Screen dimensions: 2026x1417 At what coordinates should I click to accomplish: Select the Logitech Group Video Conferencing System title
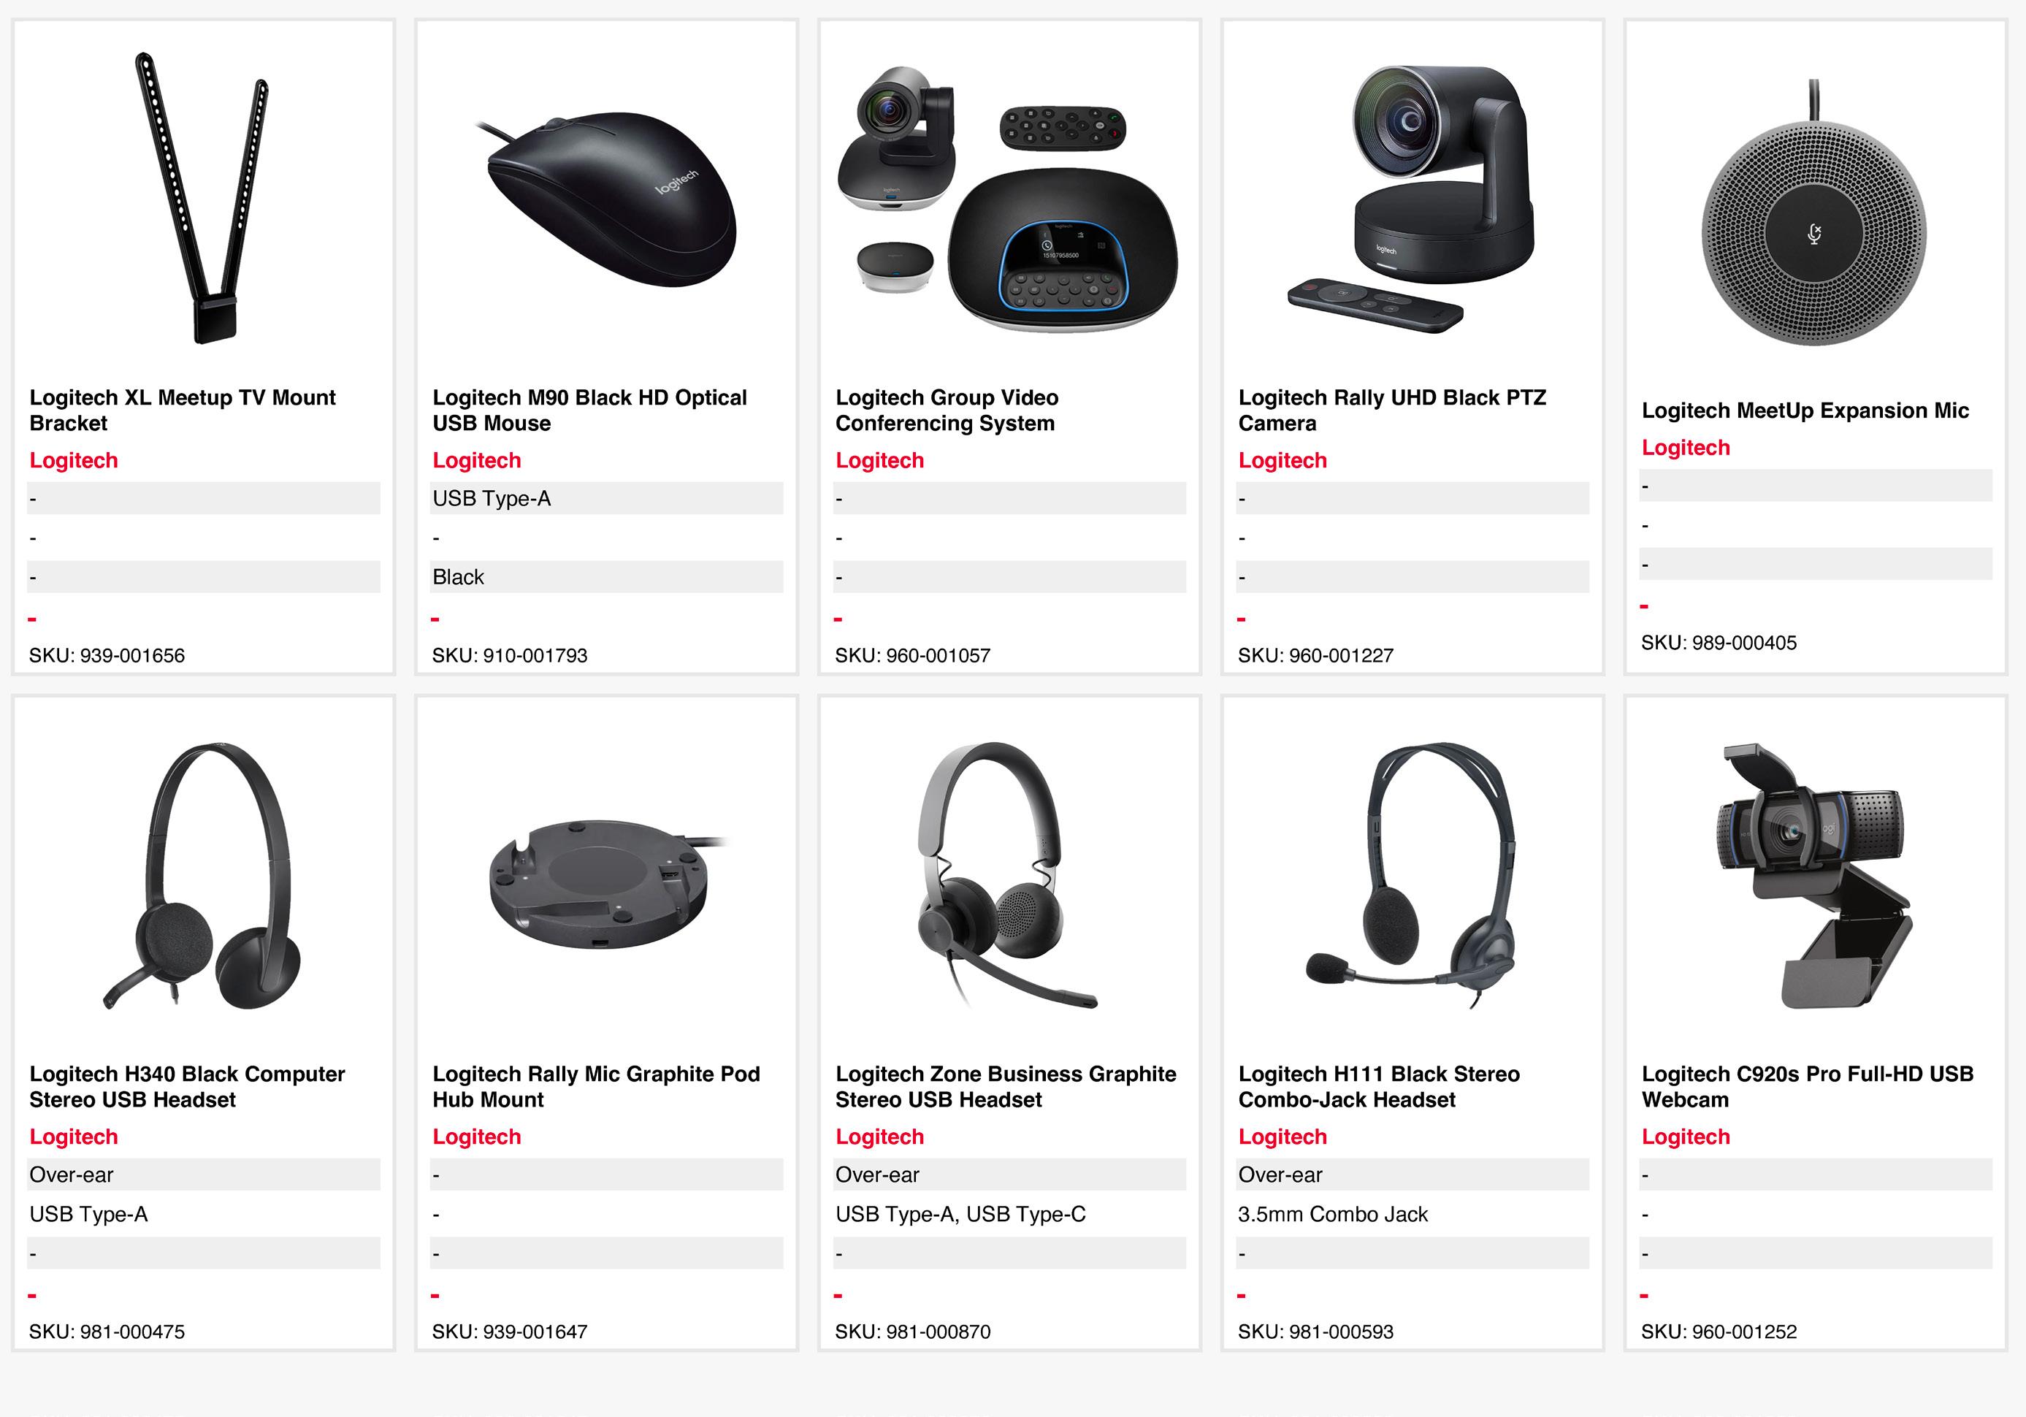click(947, 410)
